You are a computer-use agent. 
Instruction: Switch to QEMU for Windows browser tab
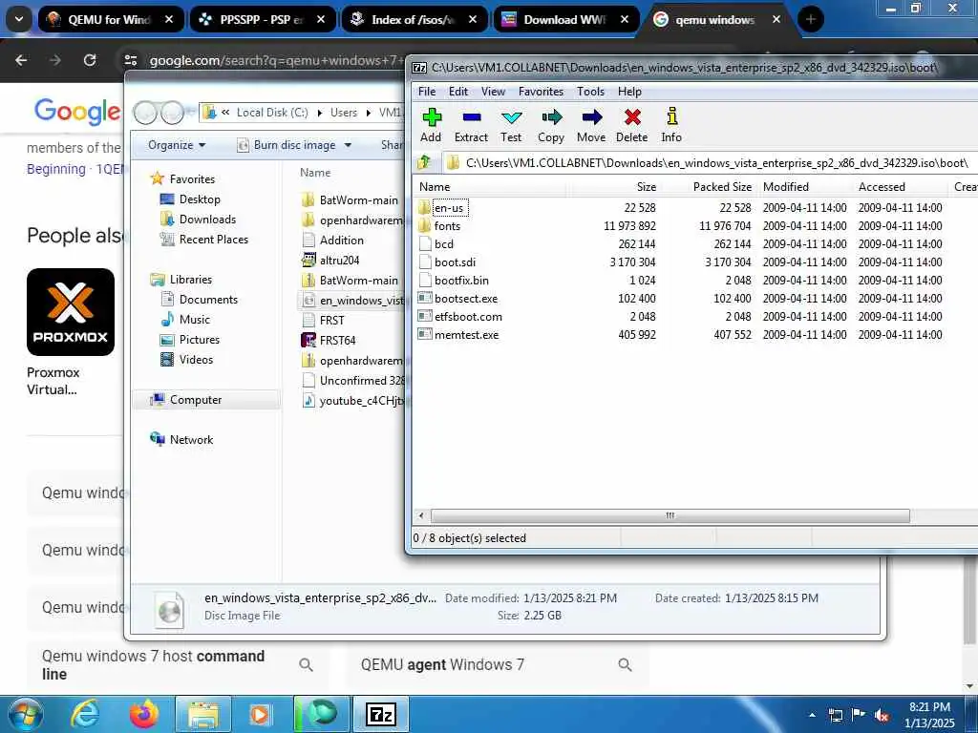pos(109,19)
